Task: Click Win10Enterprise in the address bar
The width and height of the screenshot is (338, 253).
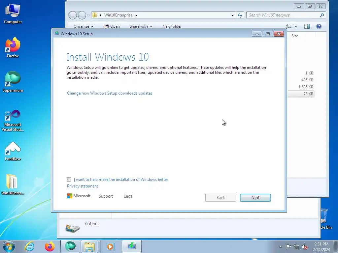Action: click(x=118, y=15)
